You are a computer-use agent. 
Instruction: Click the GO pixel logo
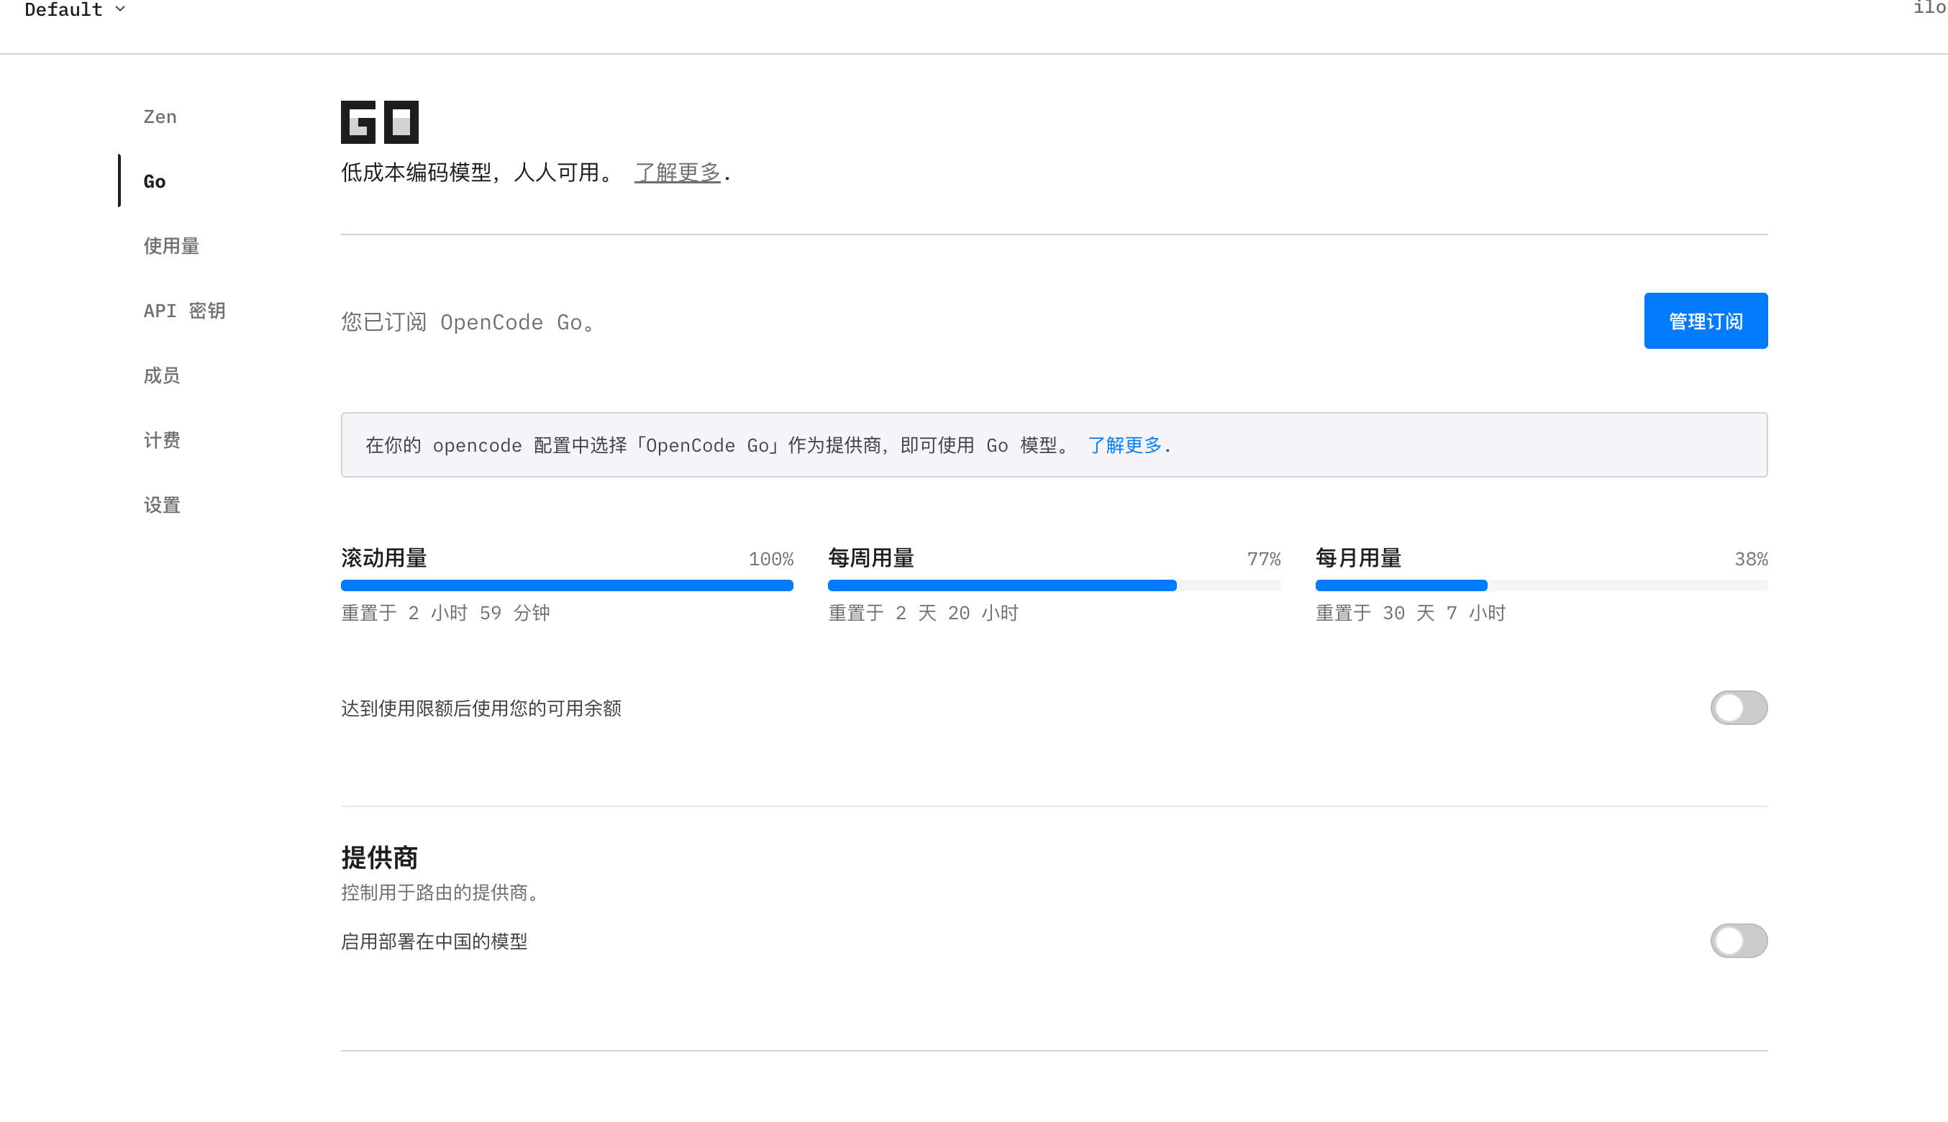[379, 122]
